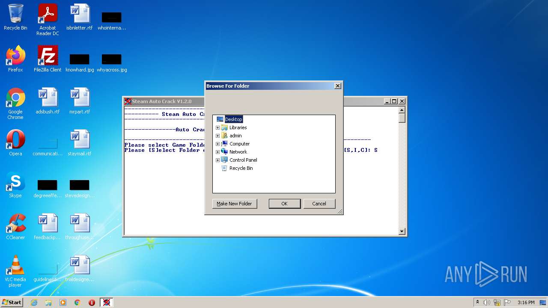Launch Google Chrome desktop shortcut
The image size is (548, 308).
[15, 104]
